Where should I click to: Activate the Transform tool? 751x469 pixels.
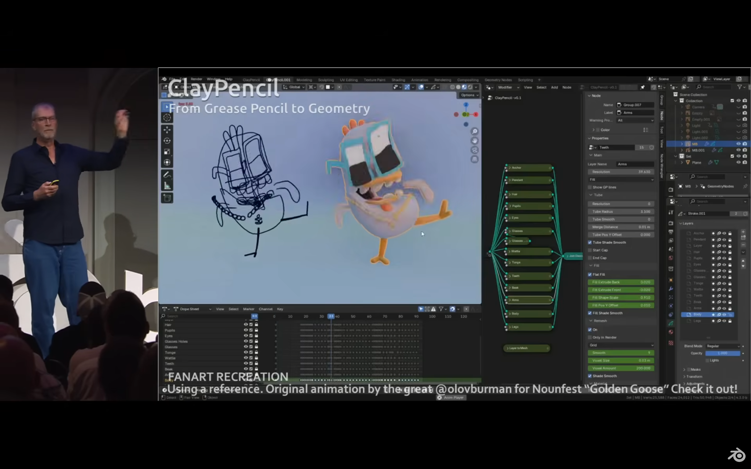pos(167,163)
